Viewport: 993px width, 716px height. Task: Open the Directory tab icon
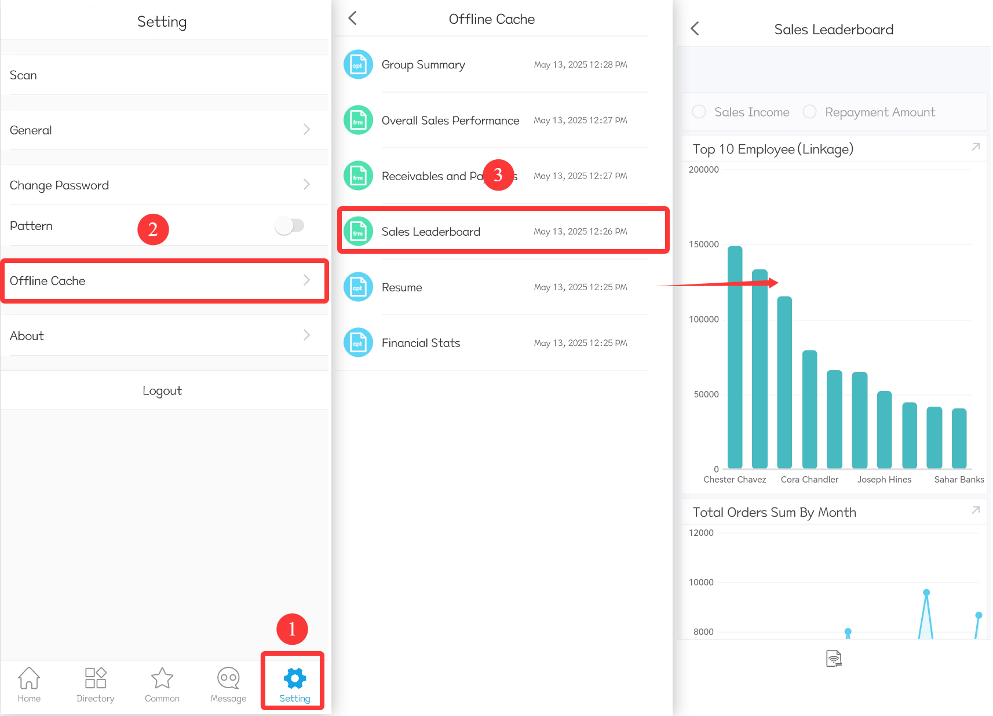[x=96, y=678]
